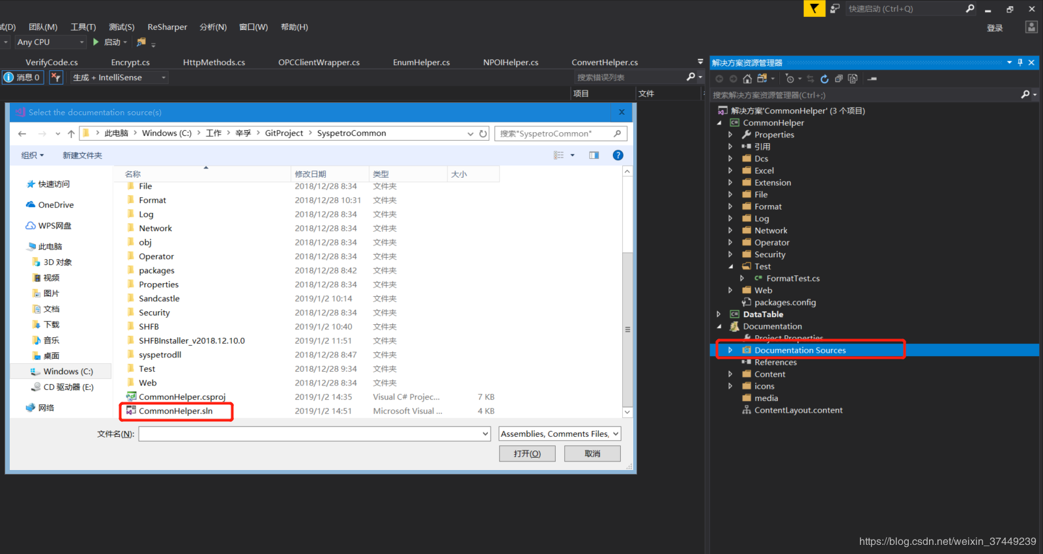
Task: Expand the Properties node under CommonHelper
Action: (730, 135)
